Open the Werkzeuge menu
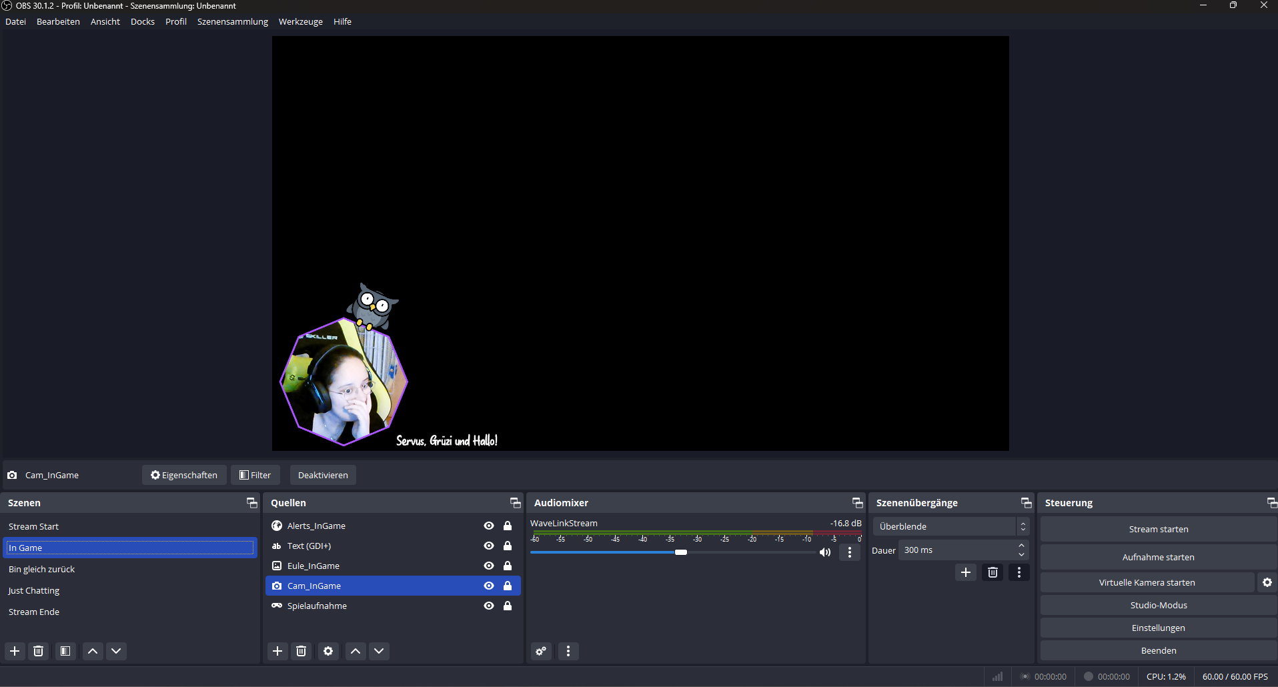Viewport: 1278px width, 687px height. 300,21
